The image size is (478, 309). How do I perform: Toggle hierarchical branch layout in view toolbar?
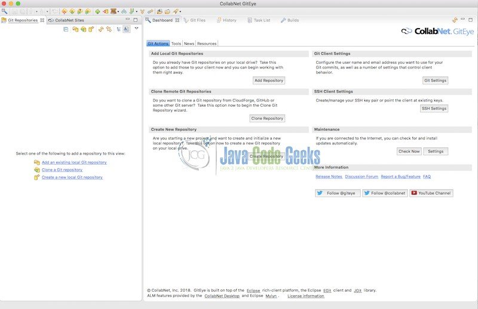[119, 29]
